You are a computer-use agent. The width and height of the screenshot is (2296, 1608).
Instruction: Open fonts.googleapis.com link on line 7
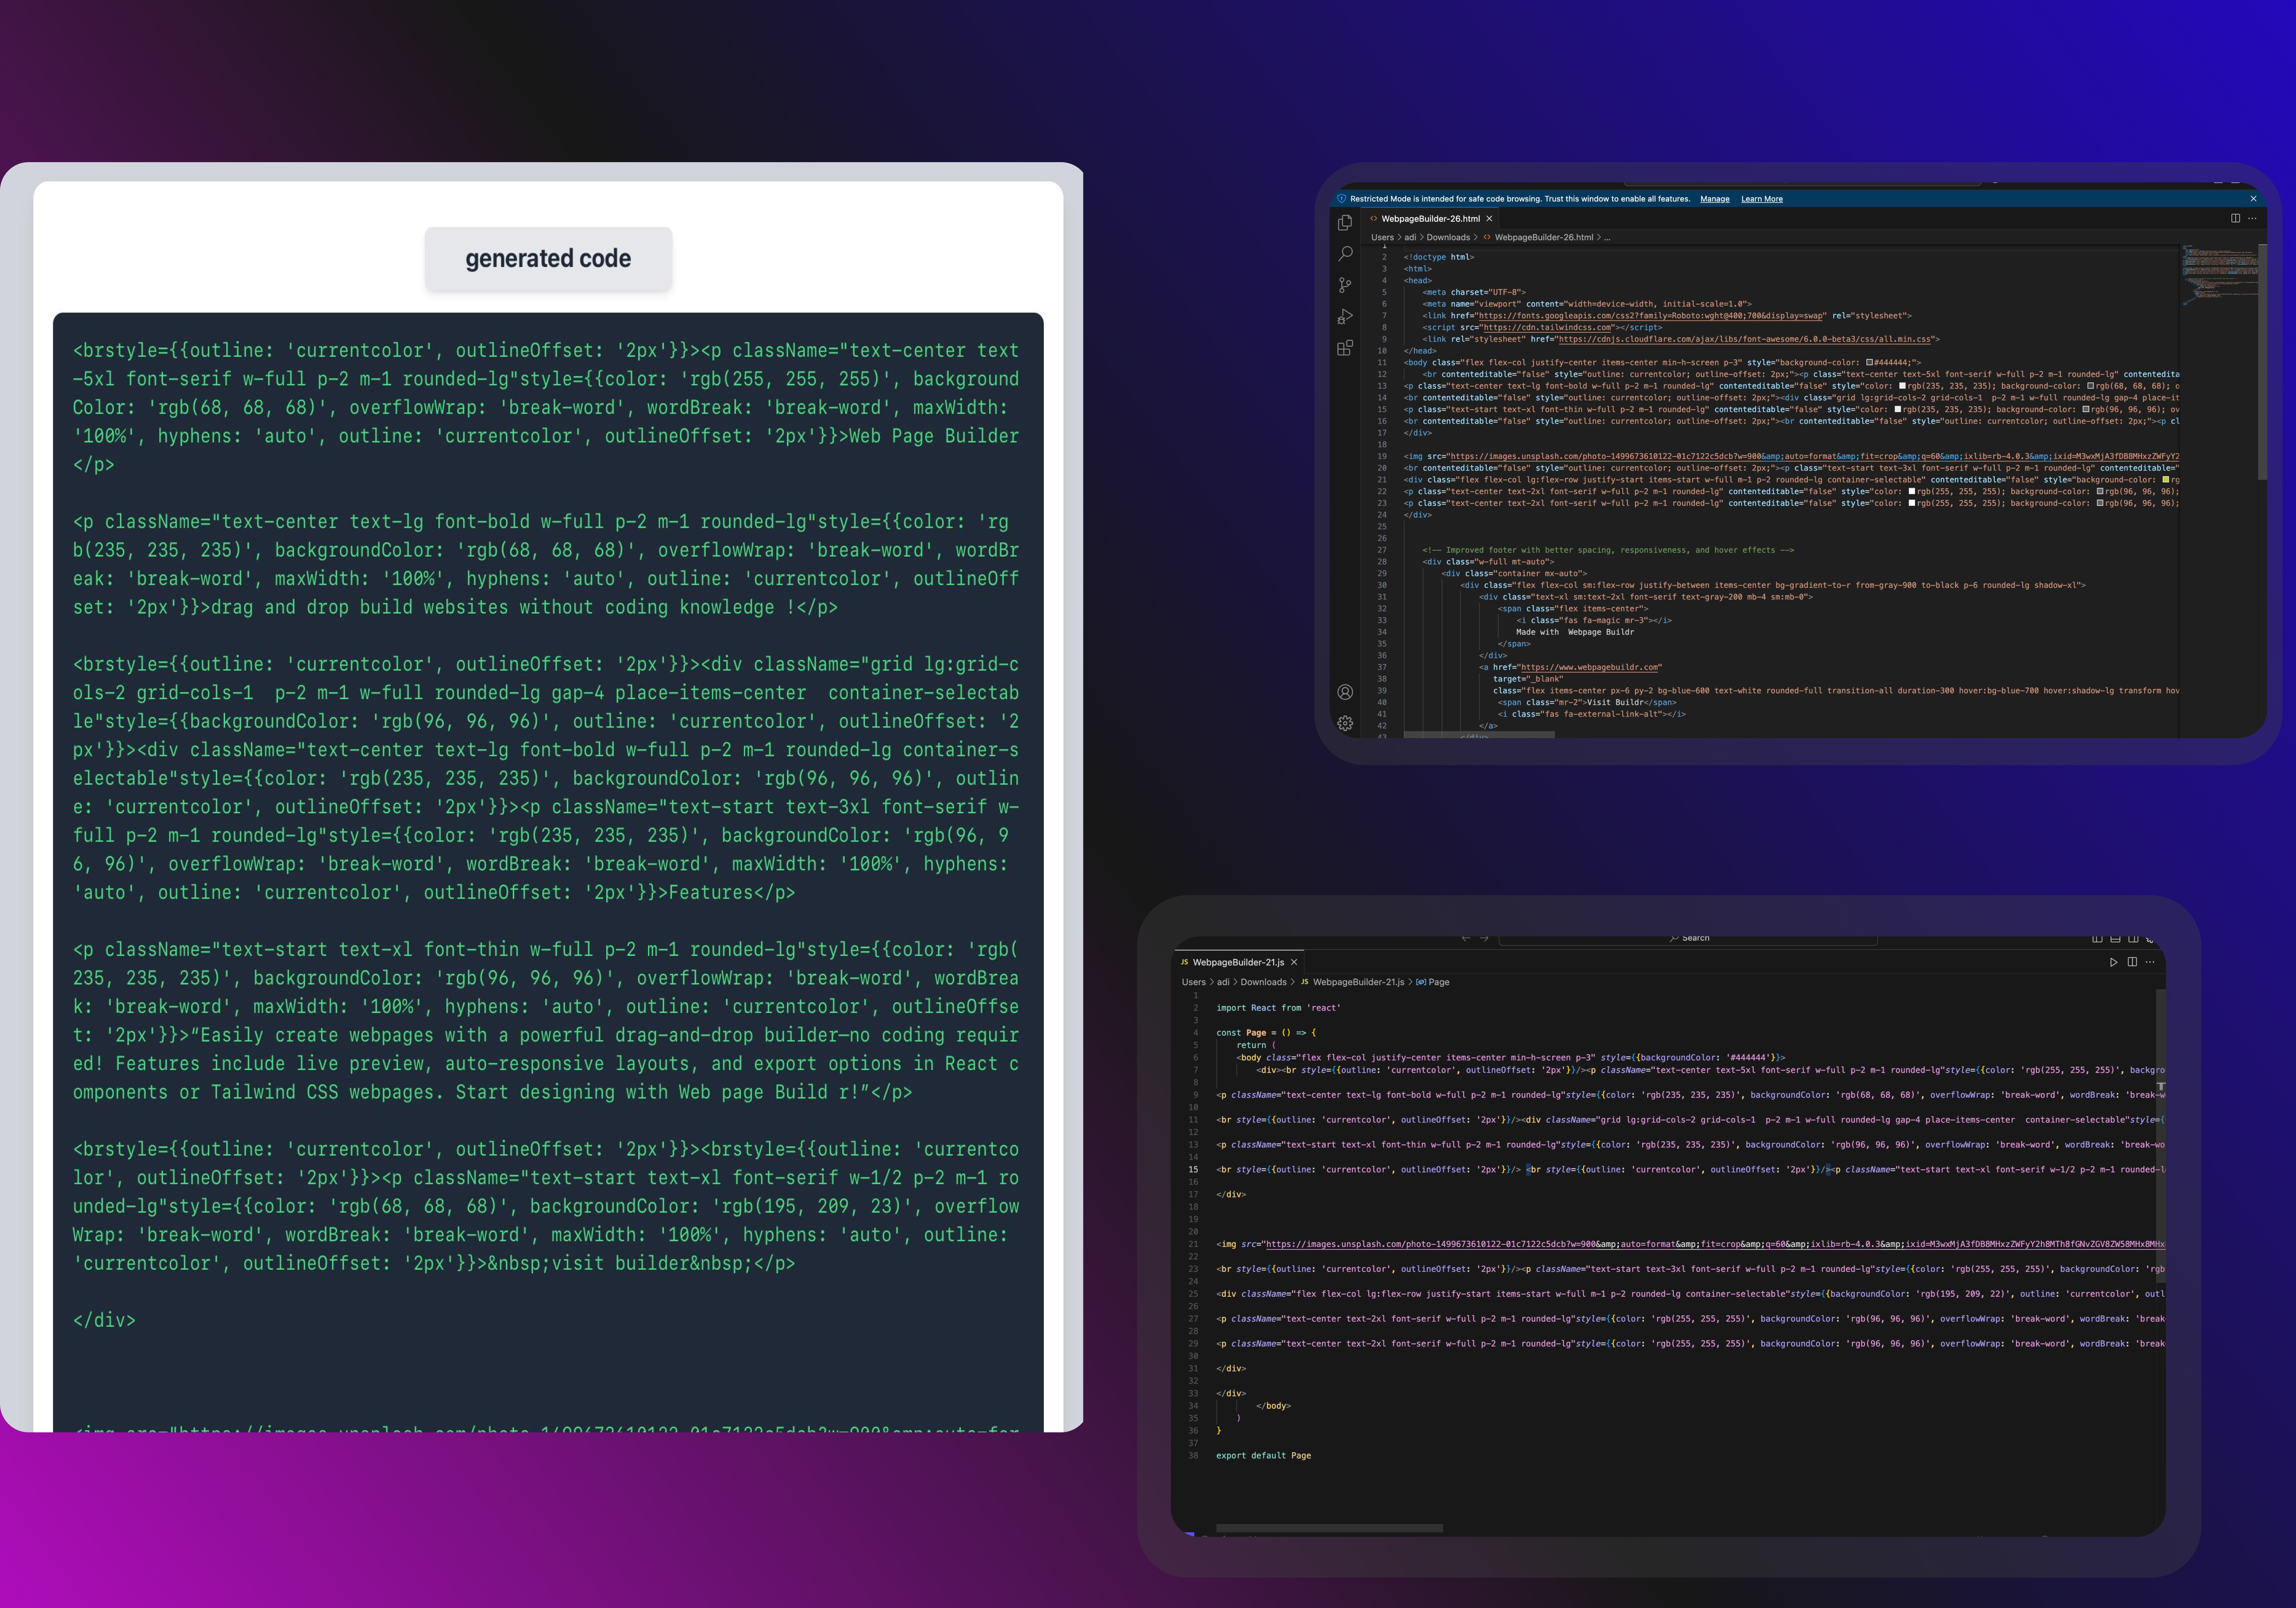1651,316
